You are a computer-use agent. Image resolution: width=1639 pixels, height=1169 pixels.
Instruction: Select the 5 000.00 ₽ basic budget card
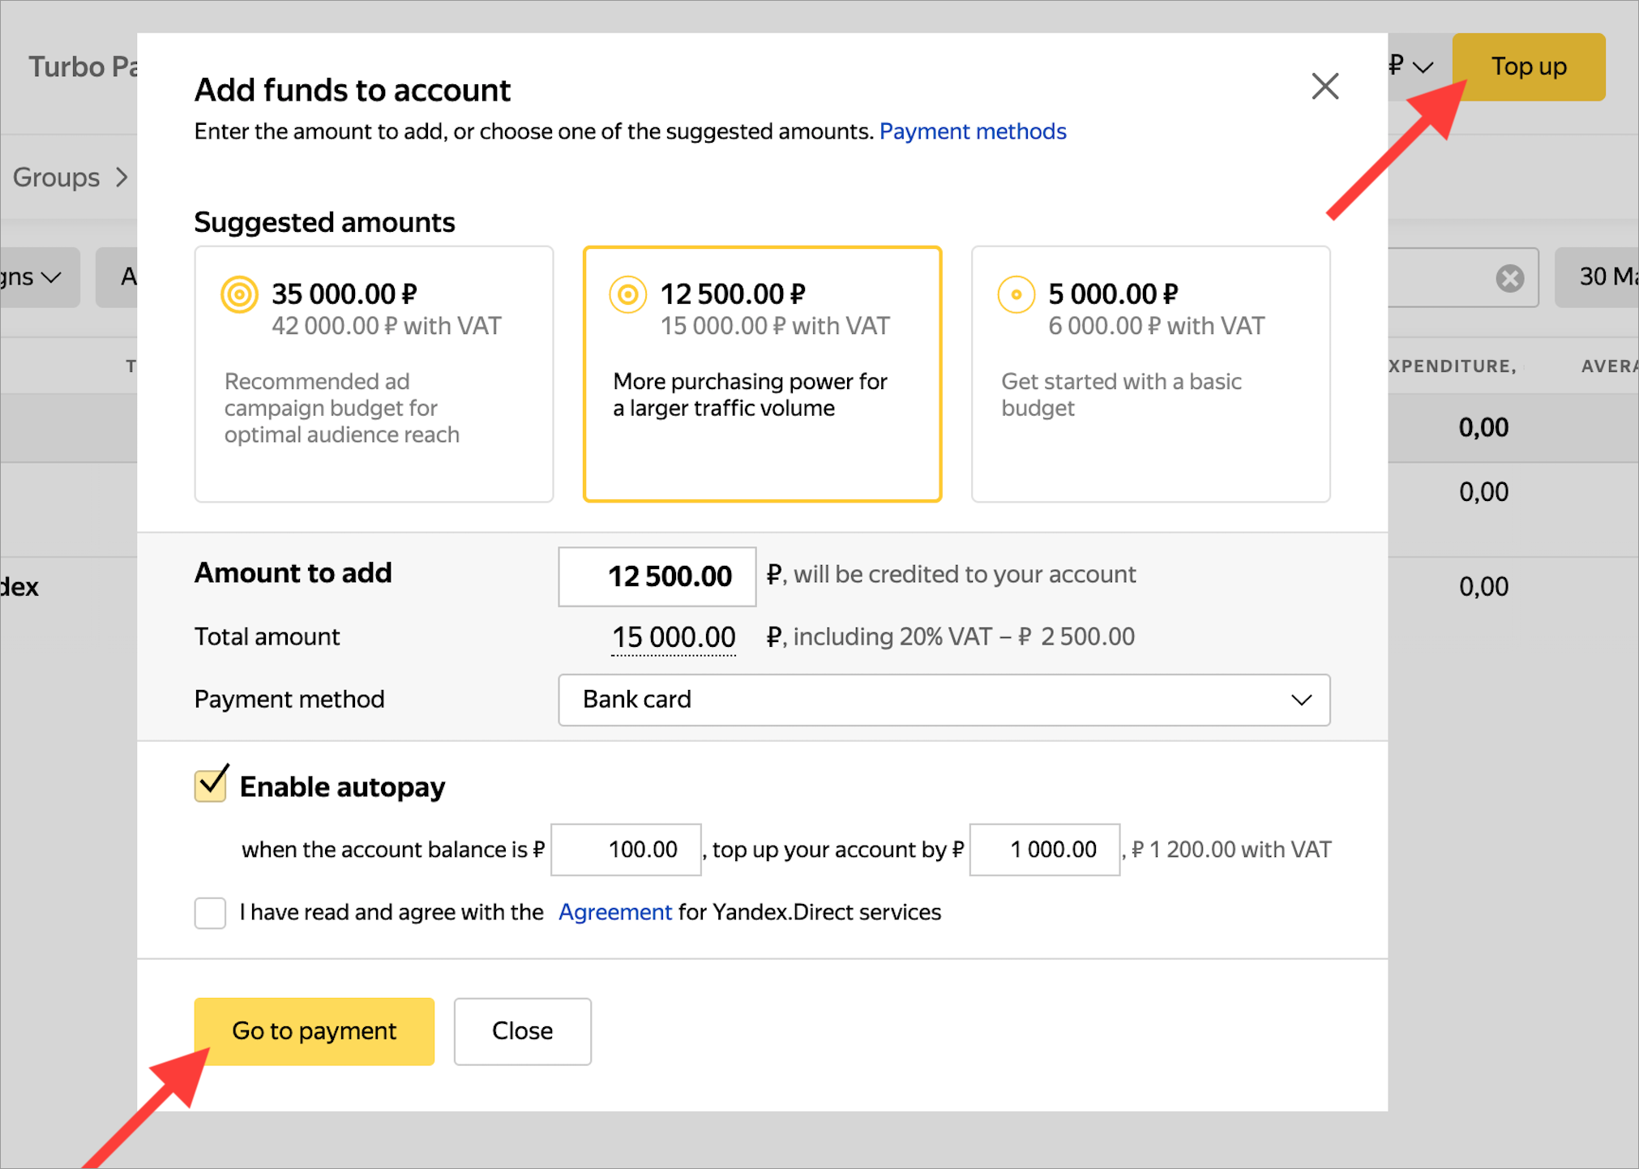tap(1150, 374)
